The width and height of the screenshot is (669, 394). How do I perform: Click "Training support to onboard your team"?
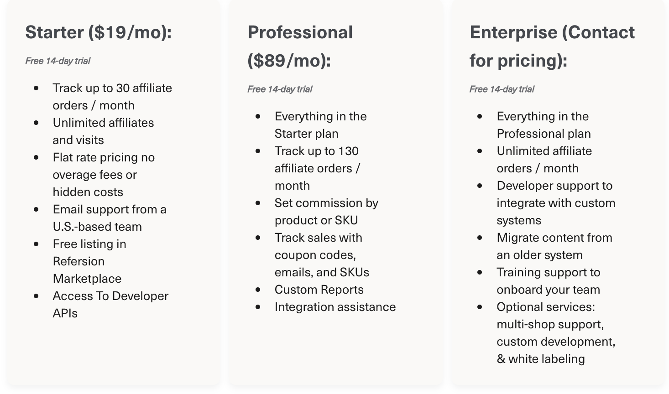point(548,281)
